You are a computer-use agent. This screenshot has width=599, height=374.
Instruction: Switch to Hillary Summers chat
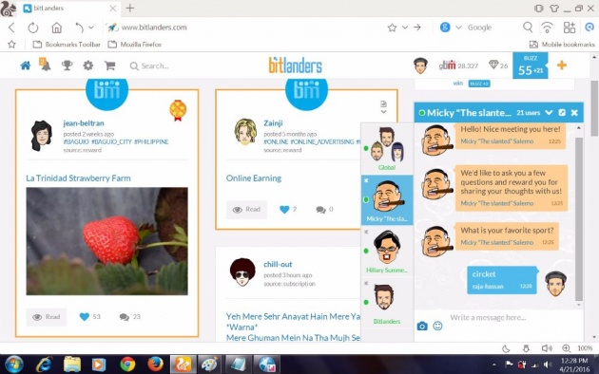point(387,252)
